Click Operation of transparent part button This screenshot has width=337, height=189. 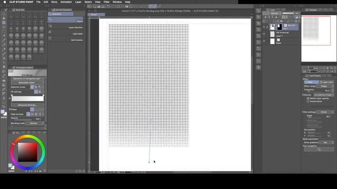(x=27, y=79)
